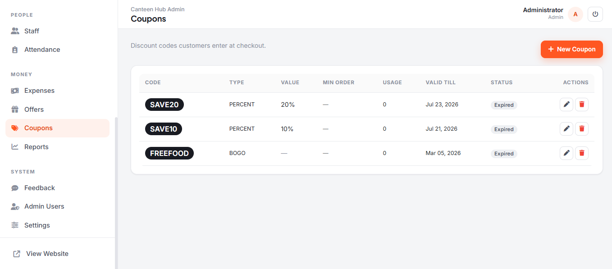Click the Jul 23, 2026 date
The height and width of the screenshot is (269, 612).
pyautogui.click(x=442, y=105)
